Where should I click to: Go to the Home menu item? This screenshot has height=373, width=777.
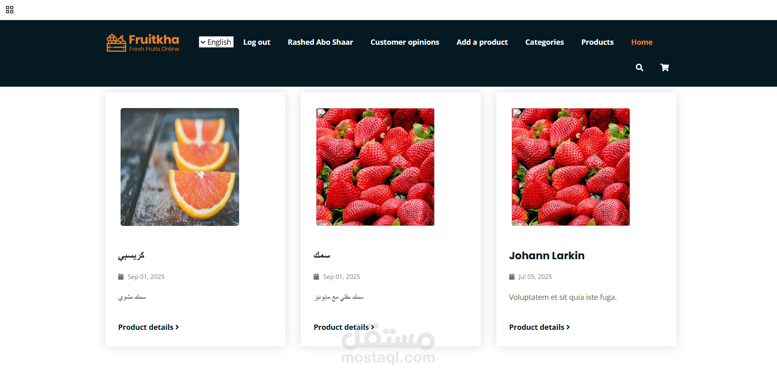pos(642,42)
